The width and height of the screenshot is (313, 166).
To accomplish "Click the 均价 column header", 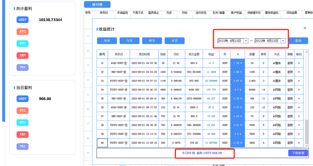I will coord(176,54).
